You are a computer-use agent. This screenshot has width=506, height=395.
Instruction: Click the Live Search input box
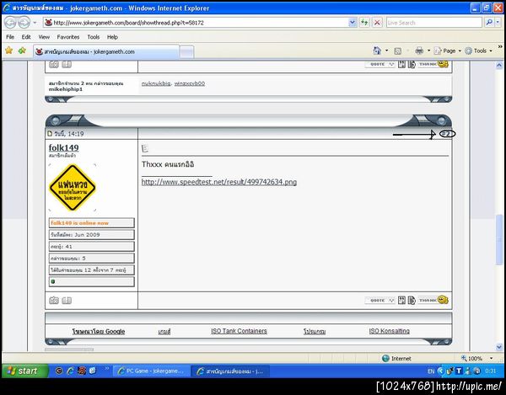[434, 23]
